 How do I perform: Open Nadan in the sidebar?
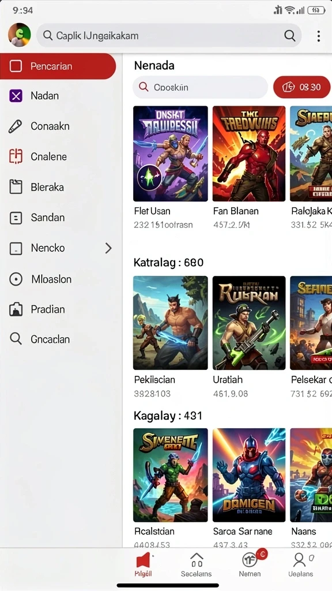[58, 96]
